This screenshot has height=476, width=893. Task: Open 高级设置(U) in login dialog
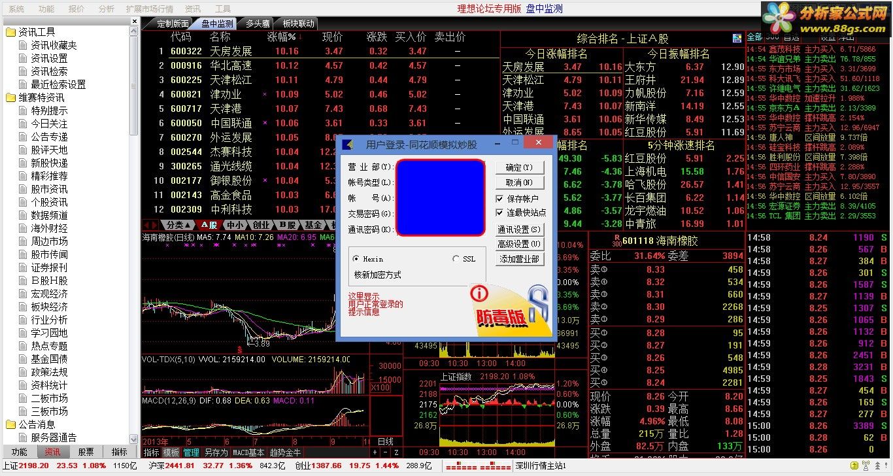(x=520, y=244)
